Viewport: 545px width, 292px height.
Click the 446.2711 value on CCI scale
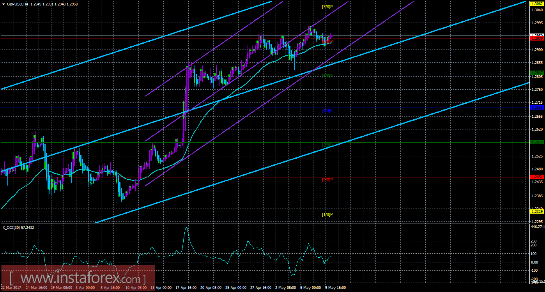click(538, 227)
